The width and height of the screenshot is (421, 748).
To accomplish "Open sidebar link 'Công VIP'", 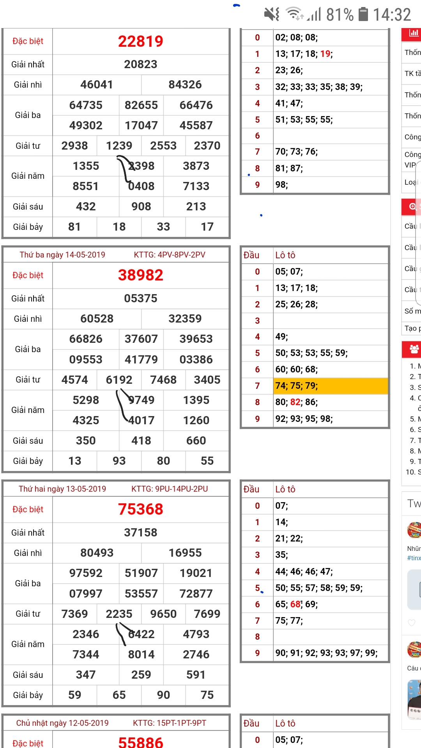I will [412, 159].
